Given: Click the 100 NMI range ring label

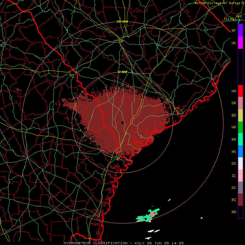Looking at the screenshot, I should click(x=122, y=22).
